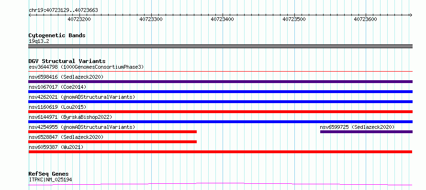
Task: Click nsv6599725 (Sedlazeck2020) label
Action: (x=357, y=127)
